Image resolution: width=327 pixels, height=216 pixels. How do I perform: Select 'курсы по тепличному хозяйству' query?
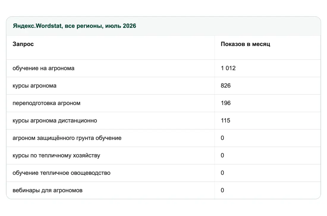click(x=56, y=156)
